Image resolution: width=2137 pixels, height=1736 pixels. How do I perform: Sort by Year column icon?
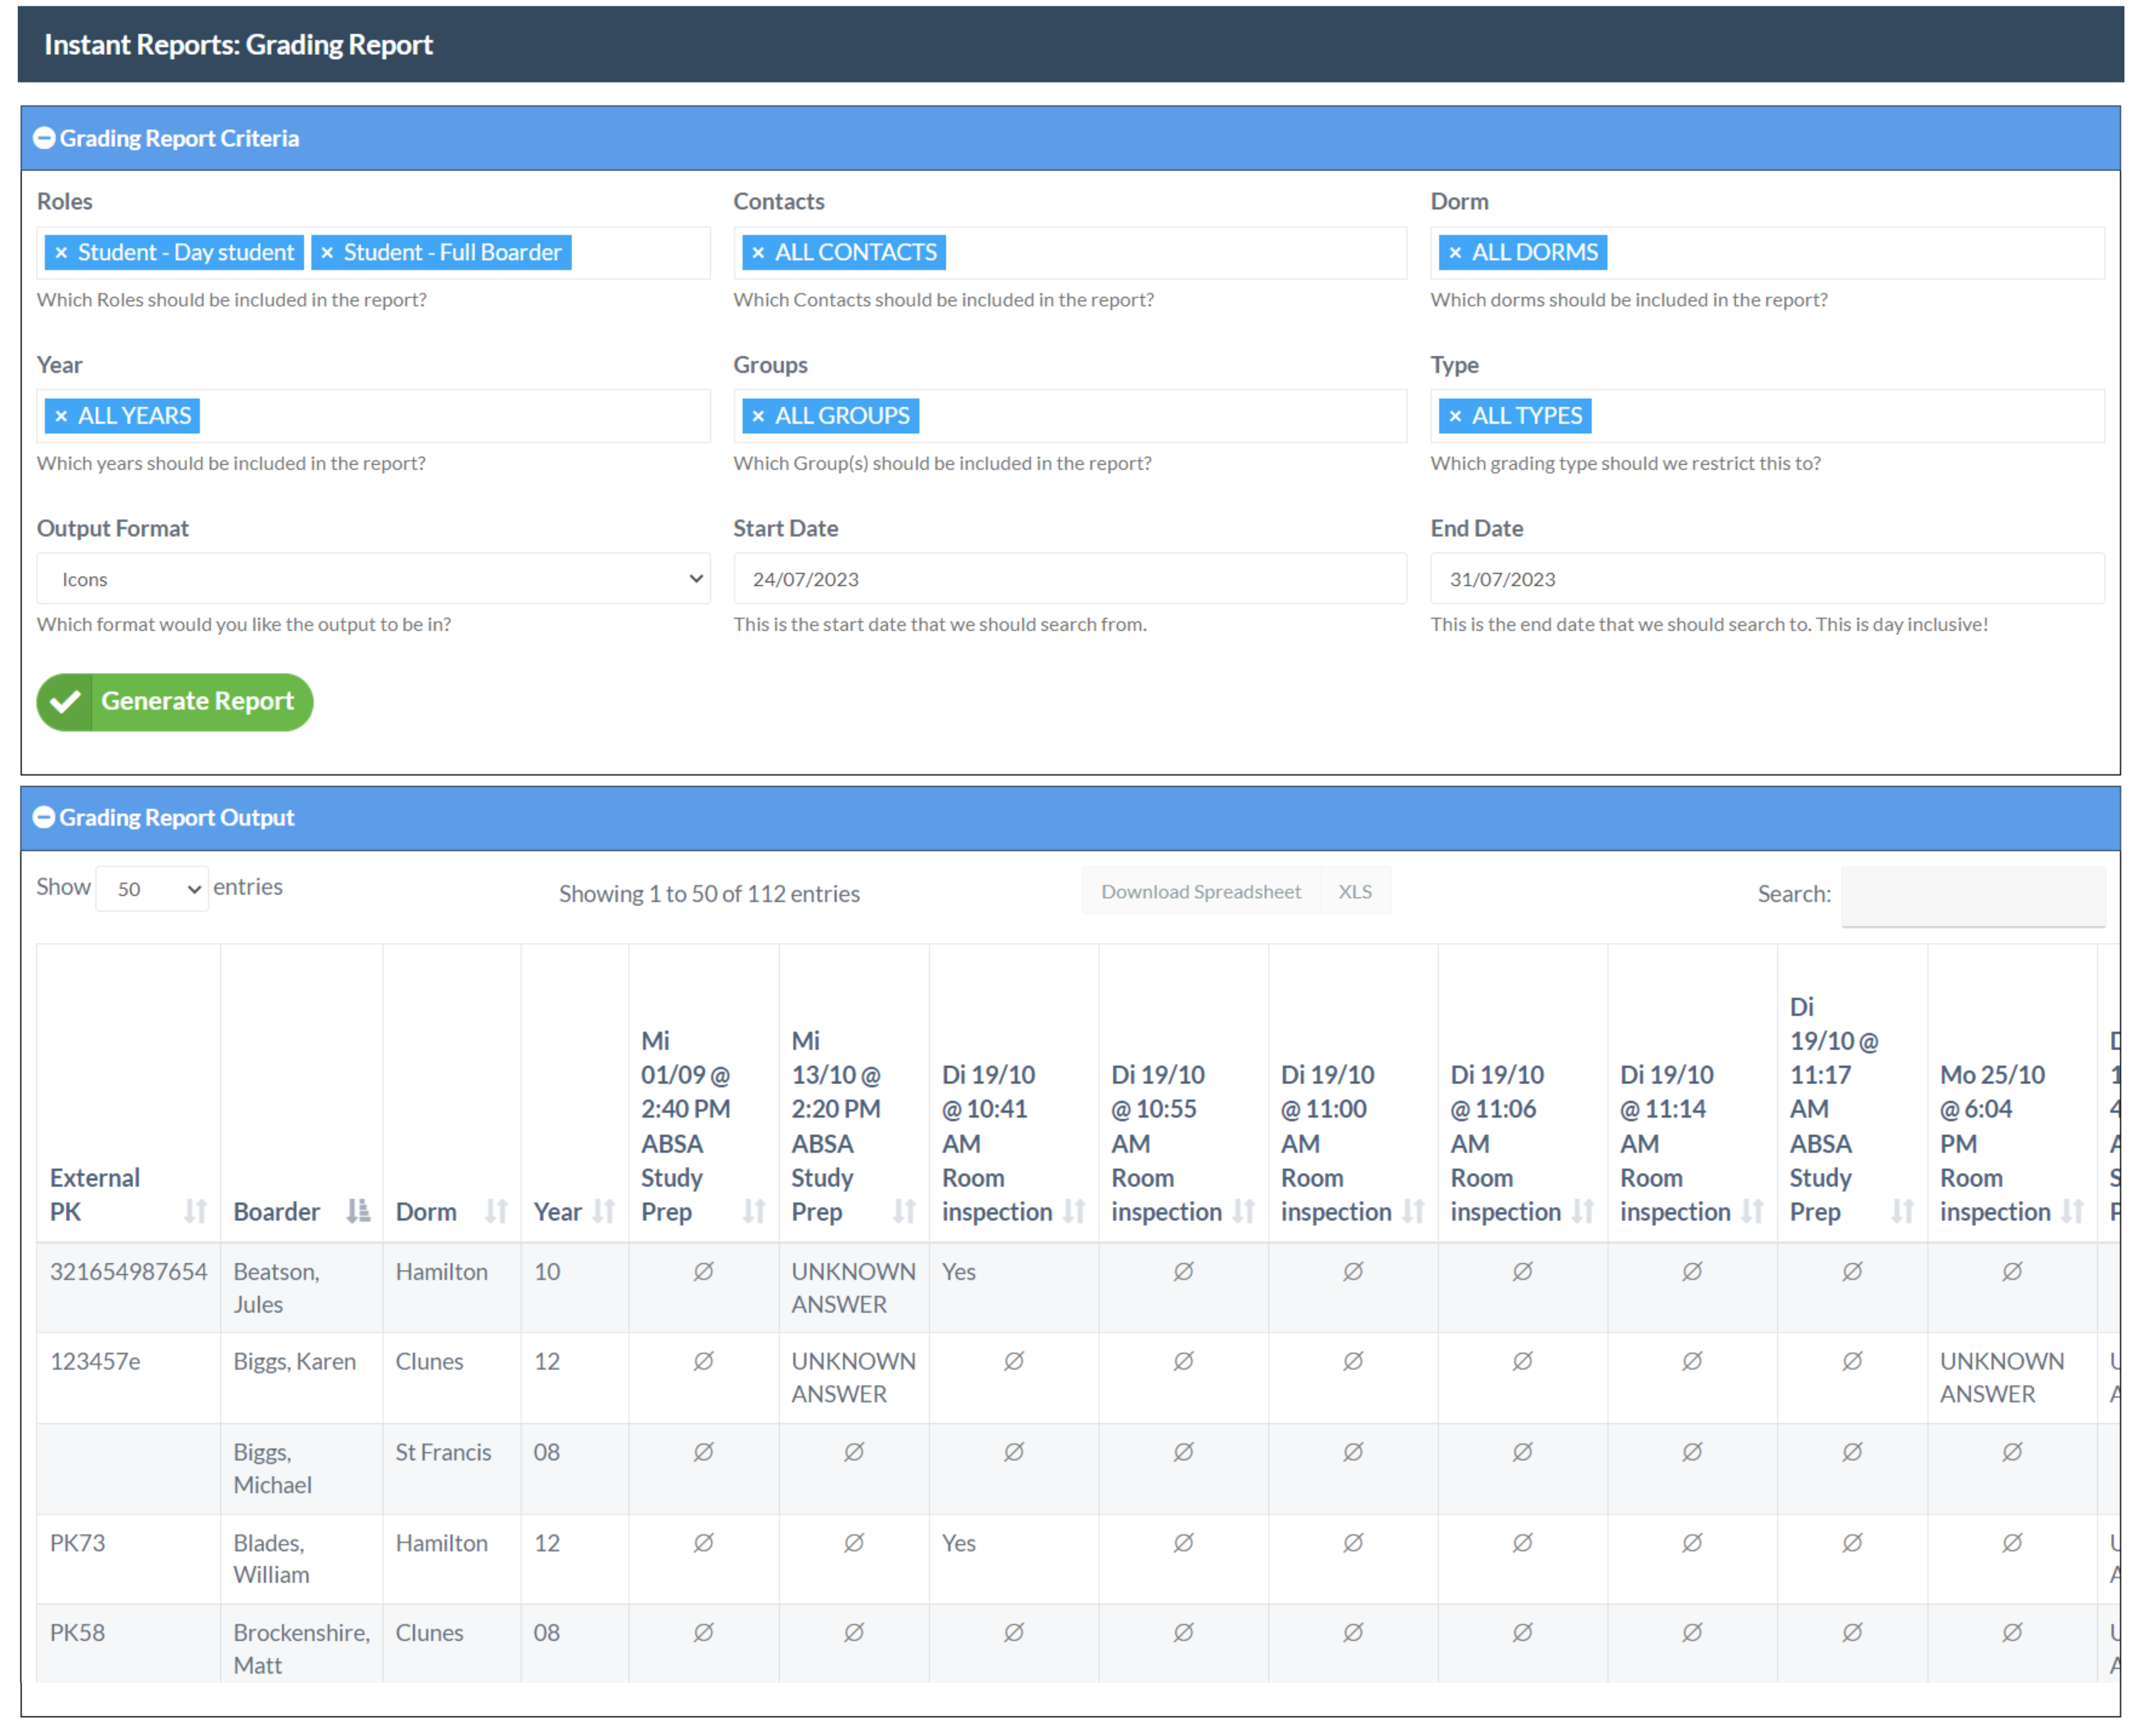click(603, 1211)
